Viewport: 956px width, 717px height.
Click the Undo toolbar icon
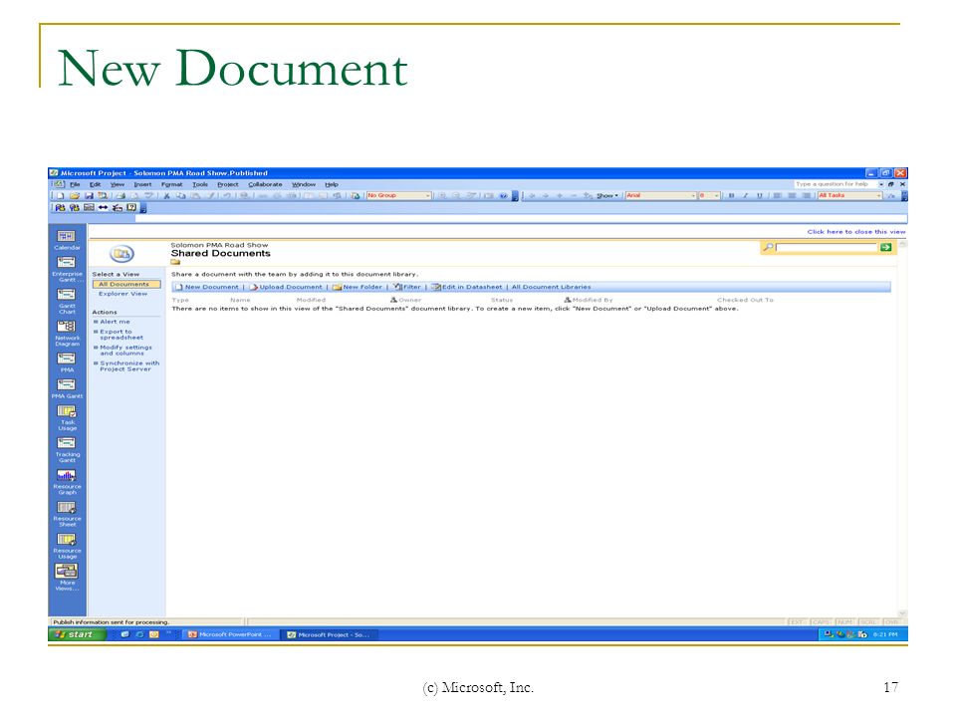pyautogui.click(x=226, y=196)
